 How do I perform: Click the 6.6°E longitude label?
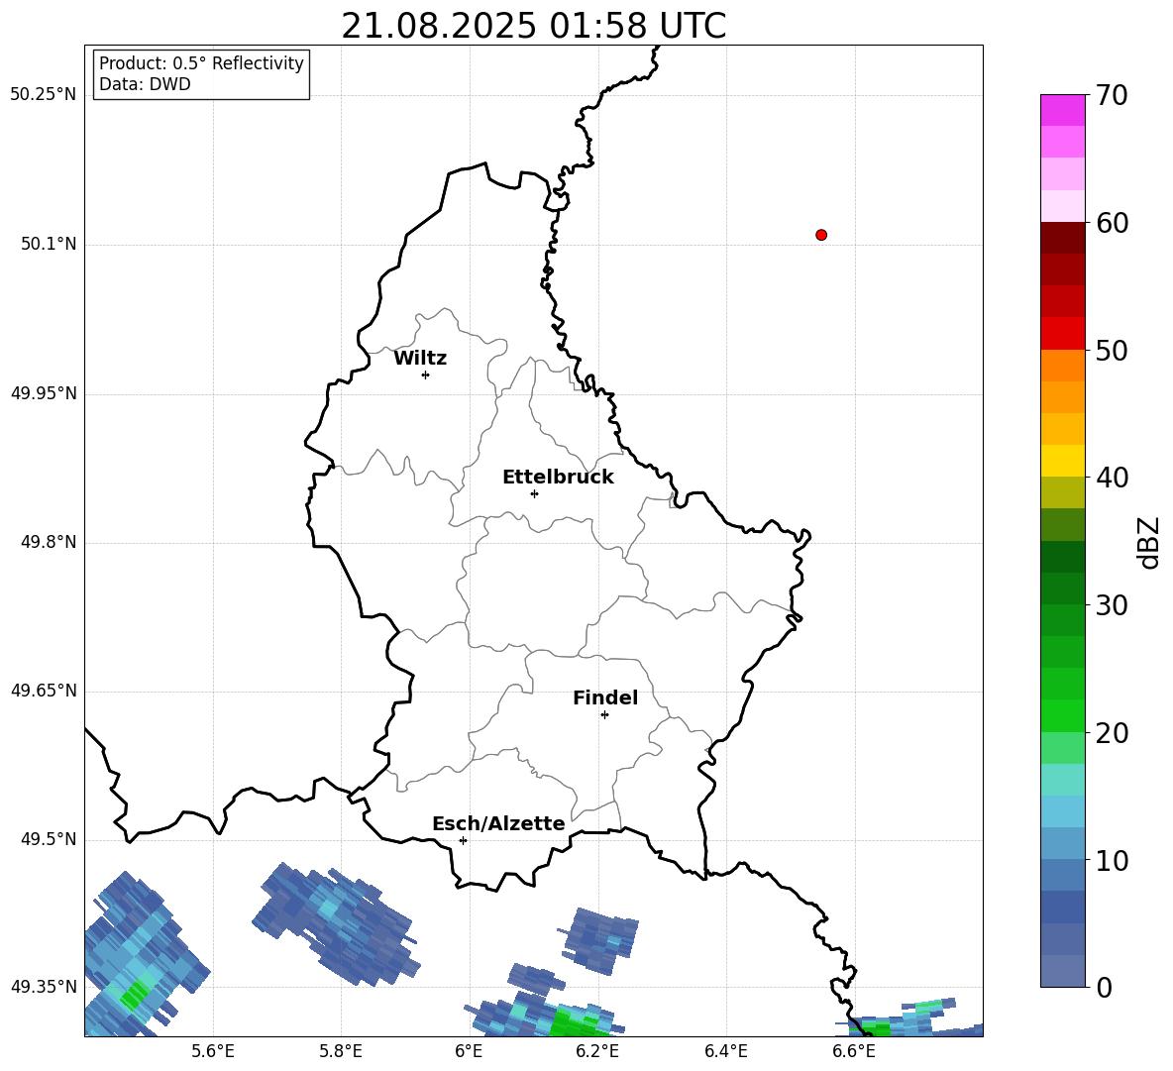tap(854, 1051)
